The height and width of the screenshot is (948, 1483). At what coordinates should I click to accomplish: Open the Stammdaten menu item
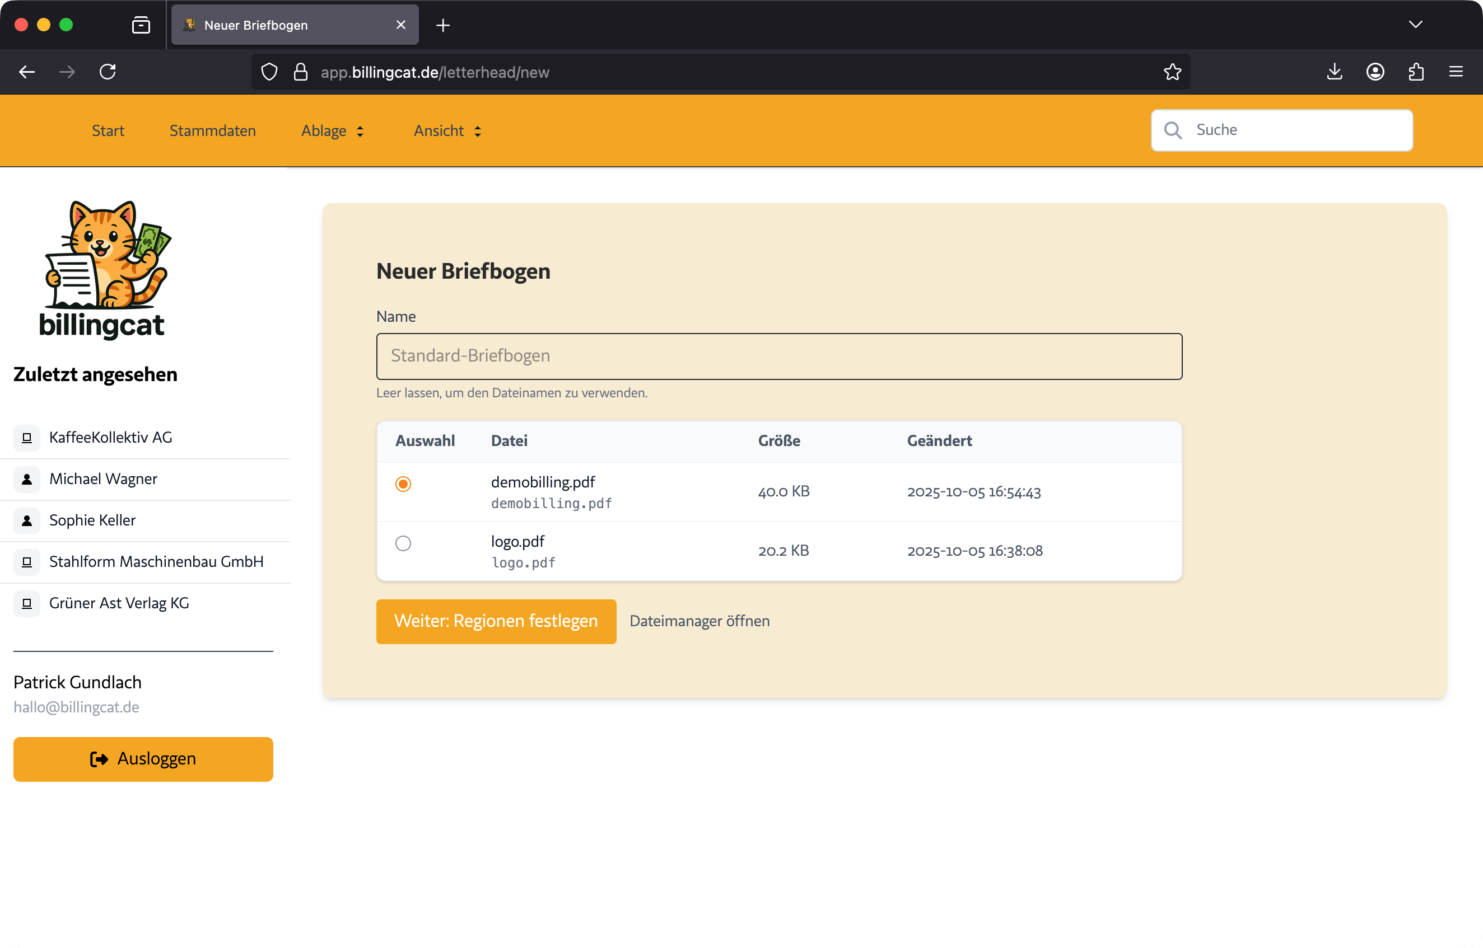coord(212,130)
